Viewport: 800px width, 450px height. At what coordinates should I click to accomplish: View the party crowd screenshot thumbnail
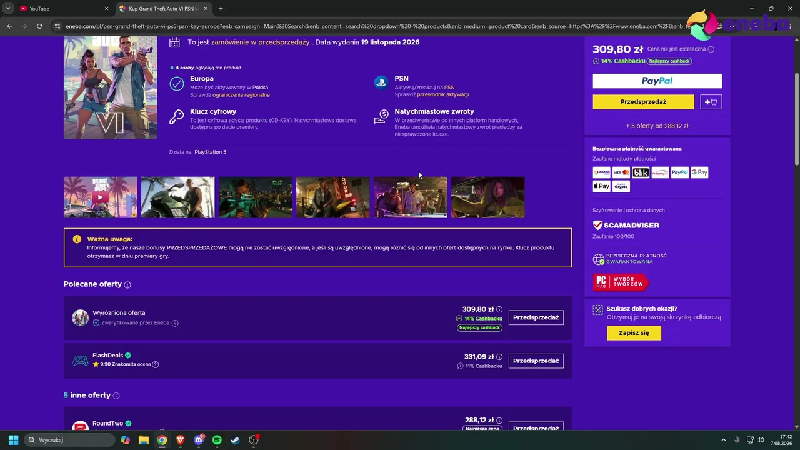[410, 197]
